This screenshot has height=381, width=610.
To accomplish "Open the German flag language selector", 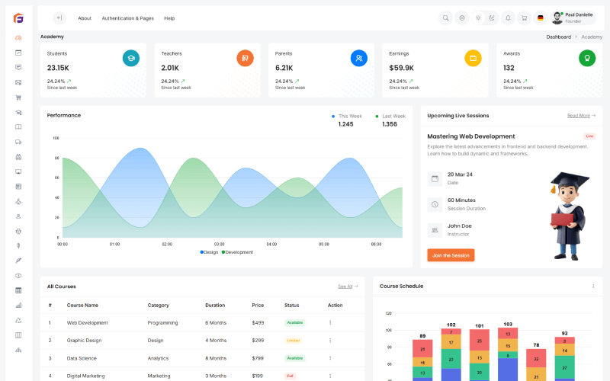I will [541, 18].
